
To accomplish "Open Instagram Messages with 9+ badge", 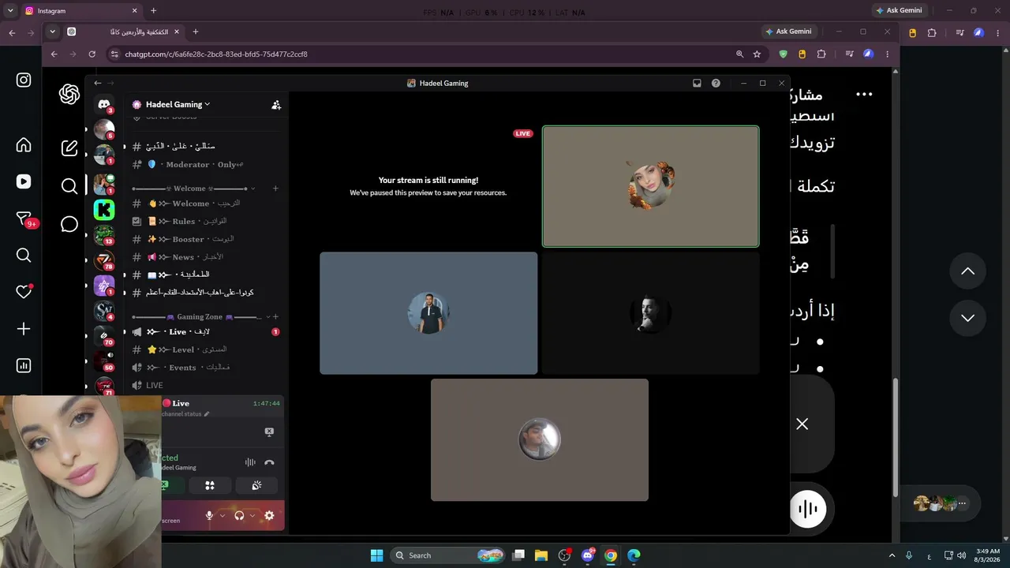I will coord(24,219).
